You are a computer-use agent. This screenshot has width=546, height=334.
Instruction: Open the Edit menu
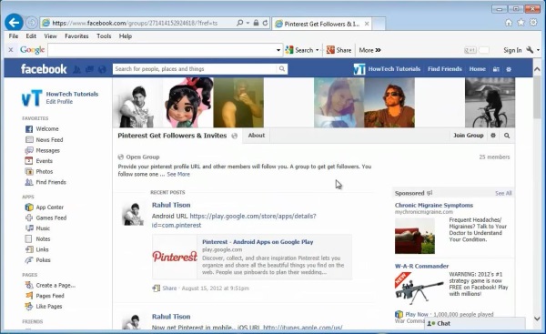coord(31,36)
